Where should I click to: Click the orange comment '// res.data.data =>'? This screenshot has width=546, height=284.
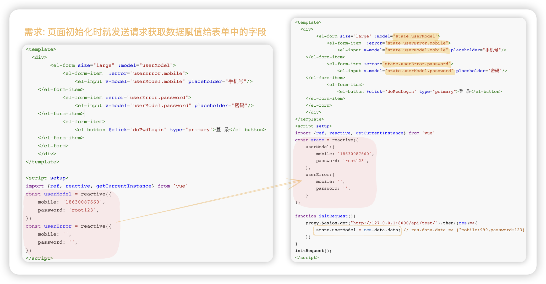click(x=428, y=230)
